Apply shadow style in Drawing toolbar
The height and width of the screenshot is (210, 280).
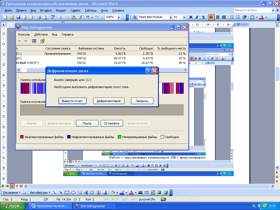[159, 192]
